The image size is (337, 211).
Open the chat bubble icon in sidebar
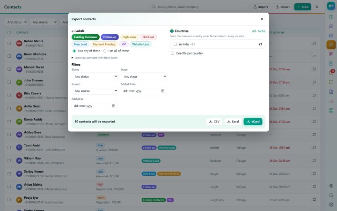331,82
